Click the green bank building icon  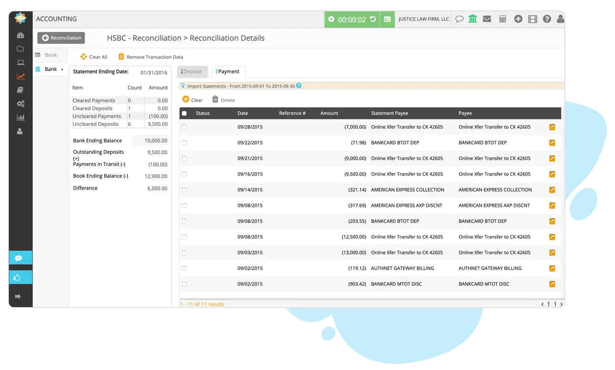tap(472, 19)
